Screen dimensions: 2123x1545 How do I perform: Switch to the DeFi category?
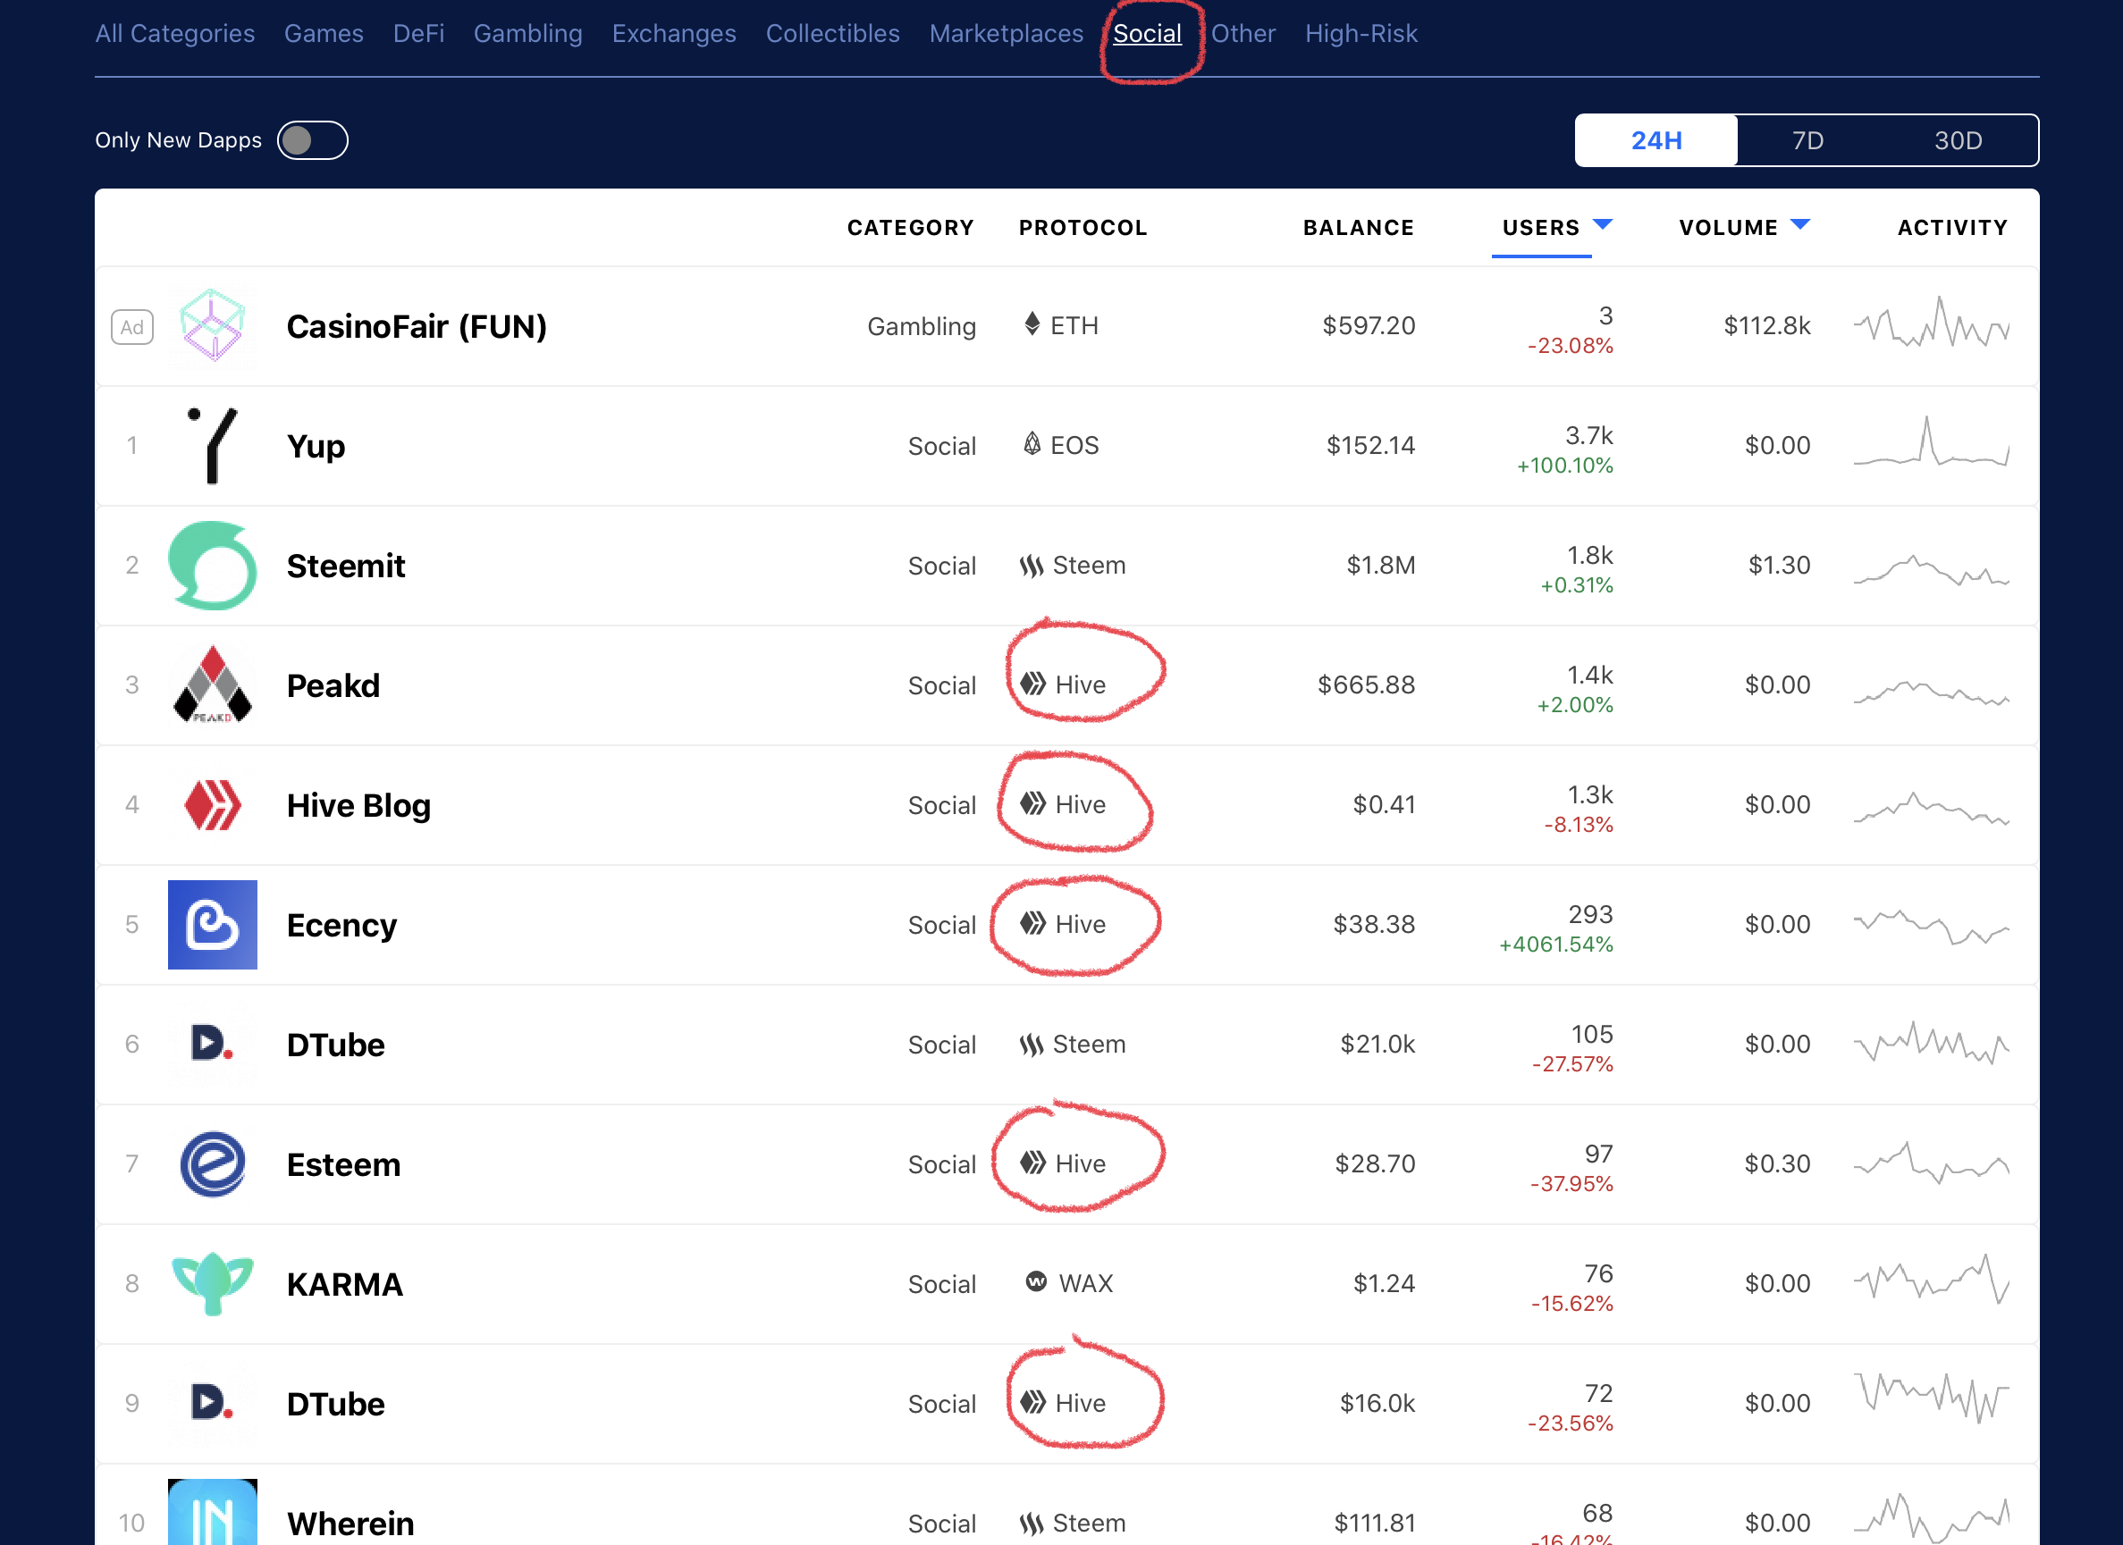[418, 34]
